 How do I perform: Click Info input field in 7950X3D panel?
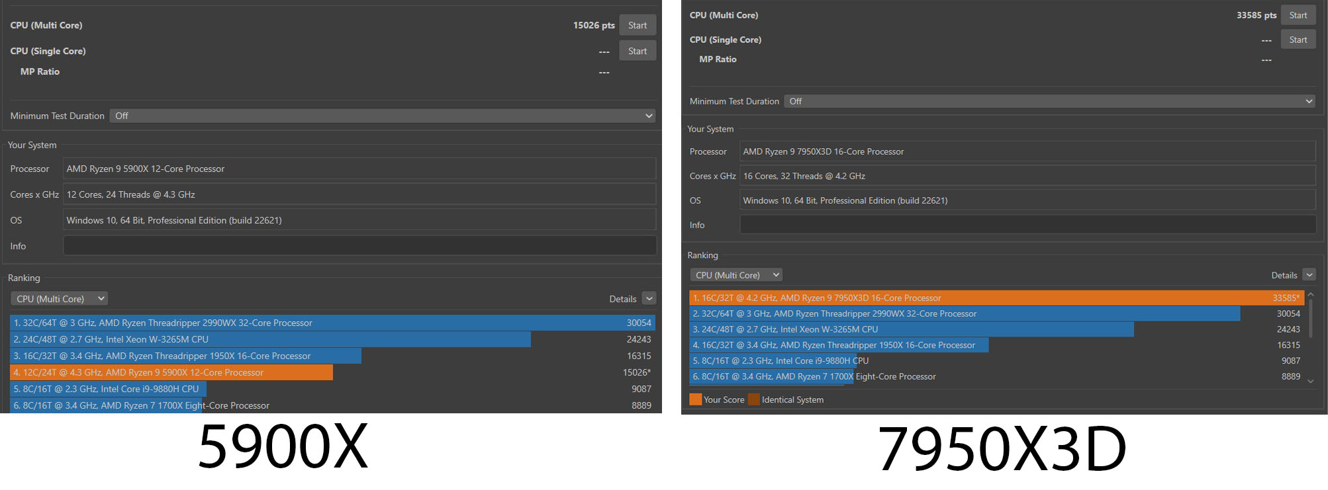(1027, 225)
